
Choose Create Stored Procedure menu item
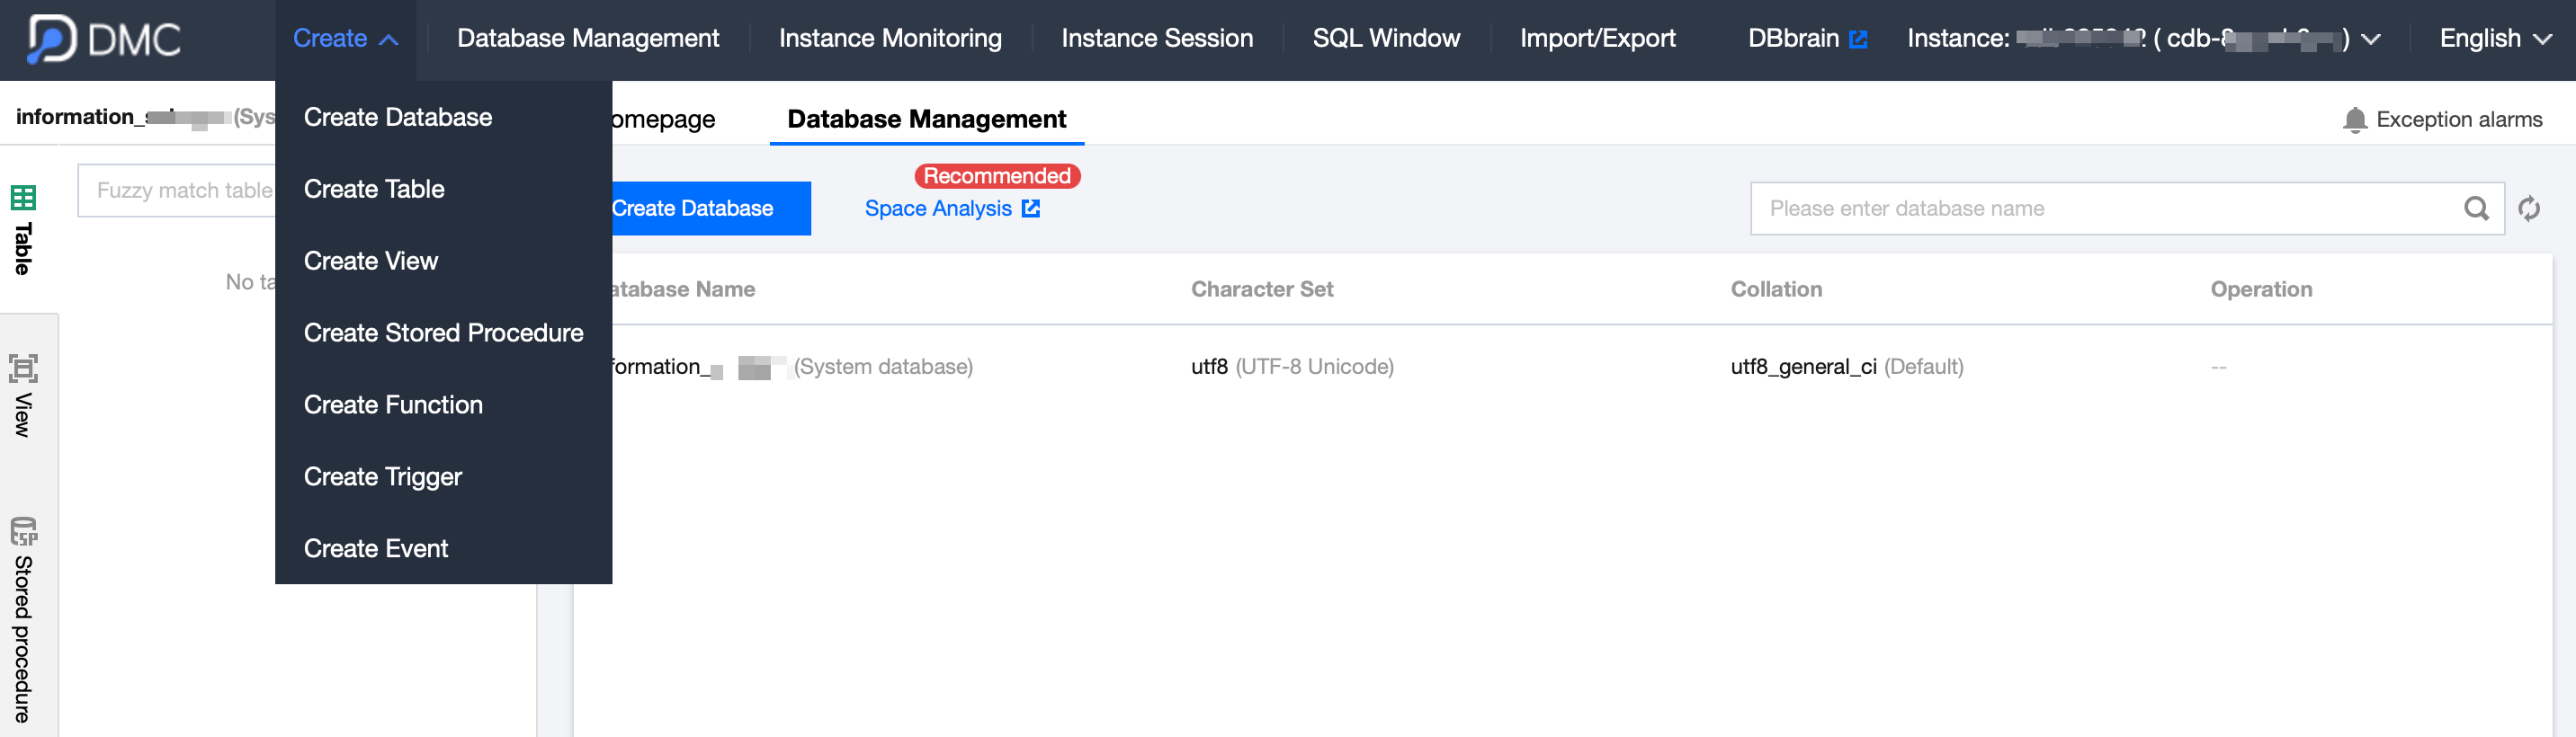tap(443, 333)
